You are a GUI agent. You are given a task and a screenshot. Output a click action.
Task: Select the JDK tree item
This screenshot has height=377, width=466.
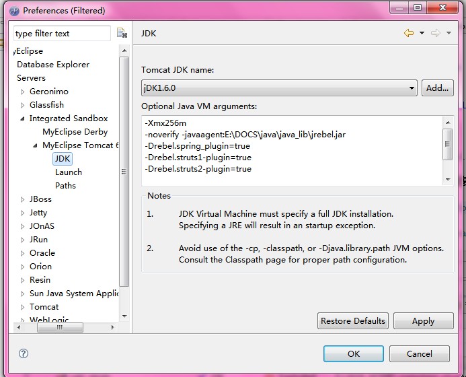pos(63,159)
